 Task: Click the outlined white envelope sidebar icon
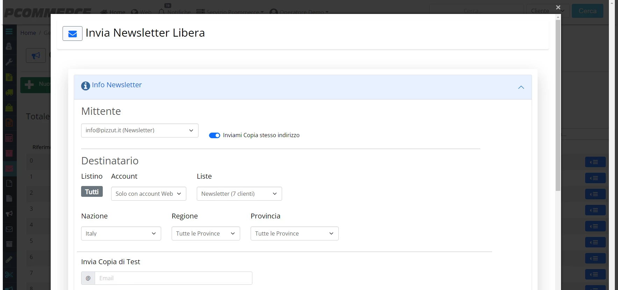point(9,229)
